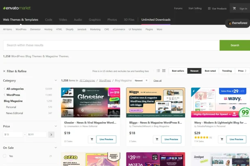Select eCommerce subcategory
The image size is (250, 166).
coord(119,30)
